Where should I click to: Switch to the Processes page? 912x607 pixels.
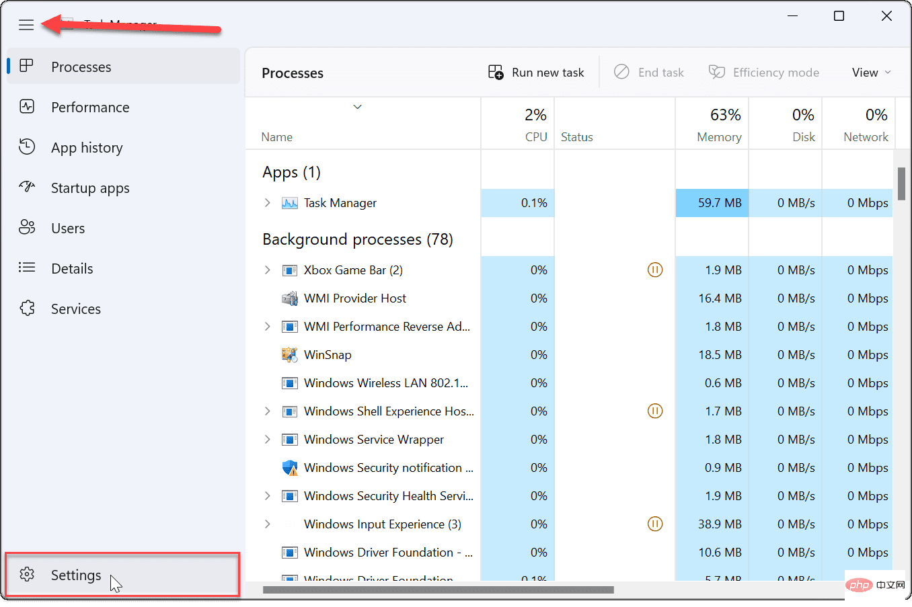coord(124,66)
